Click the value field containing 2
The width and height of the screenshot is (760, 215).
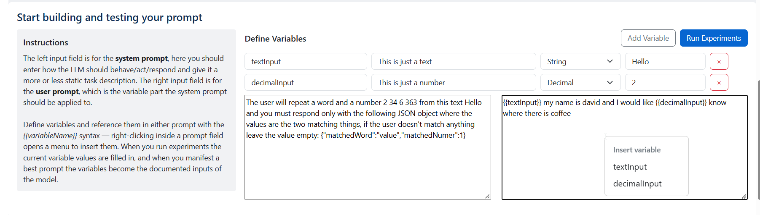pyautogui.click(x=665, y=83)
